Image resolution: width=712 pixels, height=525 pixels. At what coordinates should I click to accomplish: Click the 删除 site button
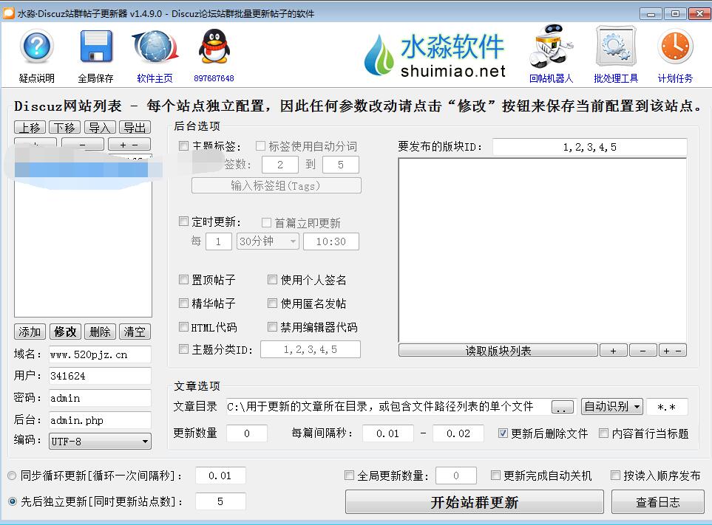100,332
